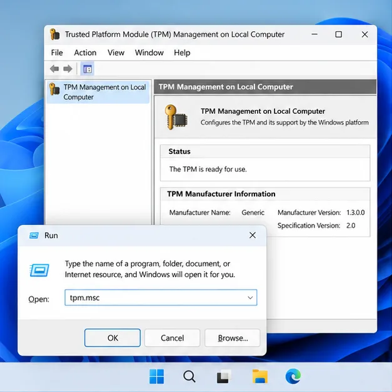Open the View menu

pyautogui.click(x=116, y=53)
